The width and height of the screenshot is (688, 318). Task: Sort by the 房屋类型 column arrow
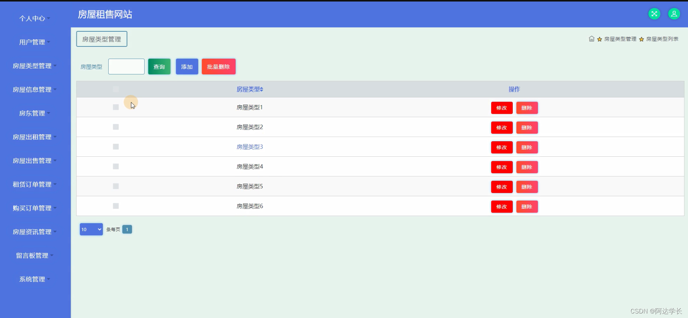click(x=262, y=90)
